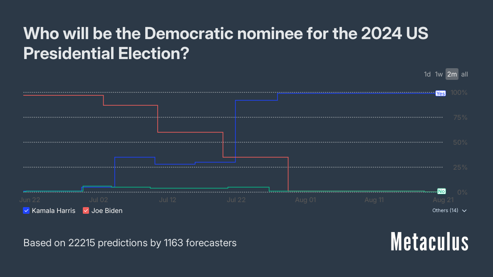This screenshot has width=493, height=277.
Task: Click the predictions and forecasters count text
Action: (130, 243)
